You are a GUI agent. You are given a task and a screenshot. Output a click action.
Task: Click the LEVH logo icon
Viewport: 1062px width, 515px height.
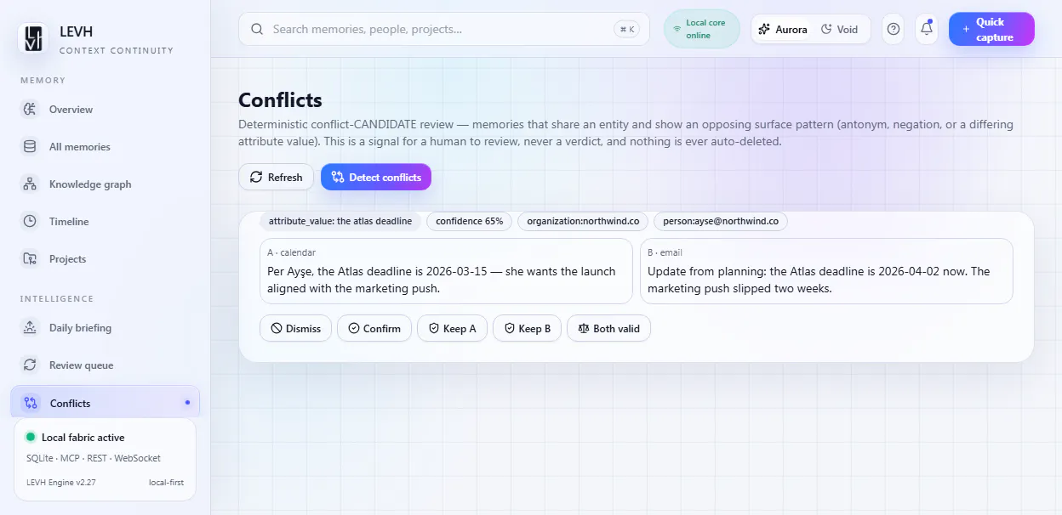pyautogui.click(x=33, y=38)
